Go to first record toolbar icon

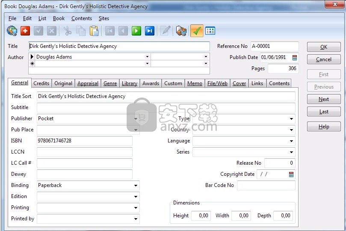tap(109, 31)
